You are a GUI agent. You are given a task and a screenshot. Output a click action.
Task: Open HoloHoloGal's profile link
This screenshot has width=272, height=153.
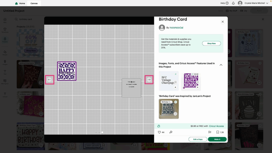click(176, 28)
